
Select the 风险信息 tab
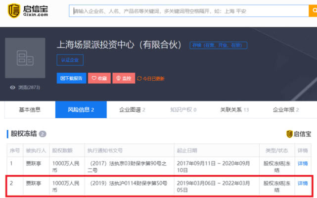click(x=81, y=109)
